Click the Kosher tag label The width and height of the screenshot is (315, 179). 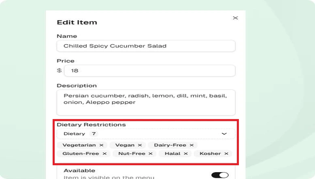(x=210, y=153)
